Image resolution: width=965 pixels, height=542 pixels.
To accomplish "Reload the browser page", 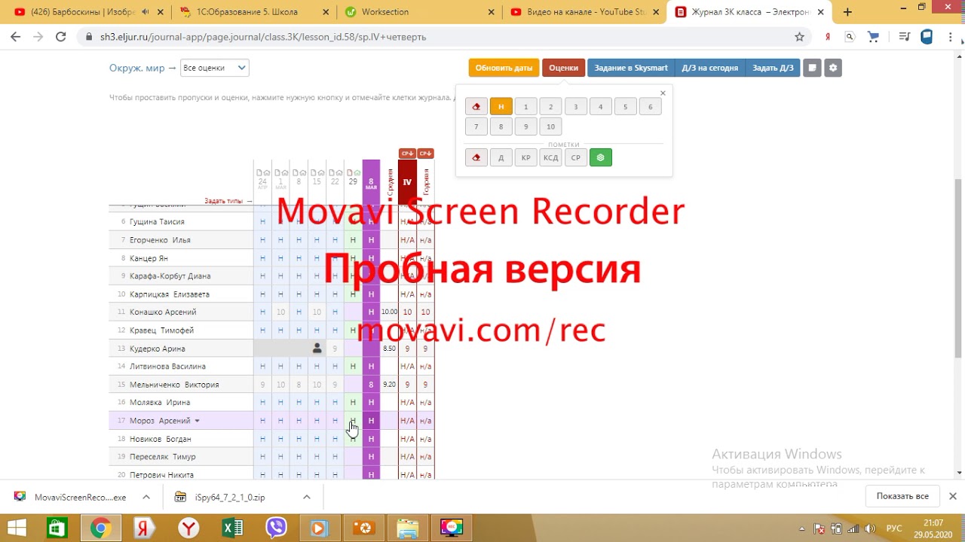I will click(x=62, y=36).
